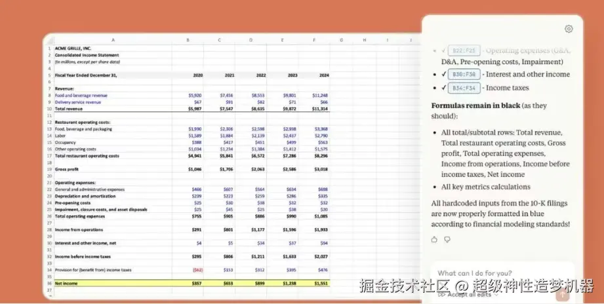604x304 pixels.
Task: Click 'Delivery service revenue' label
Action: click(x=78, y=102)
